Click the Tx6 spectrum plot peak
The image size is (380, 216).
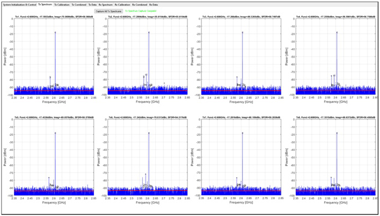149,133
